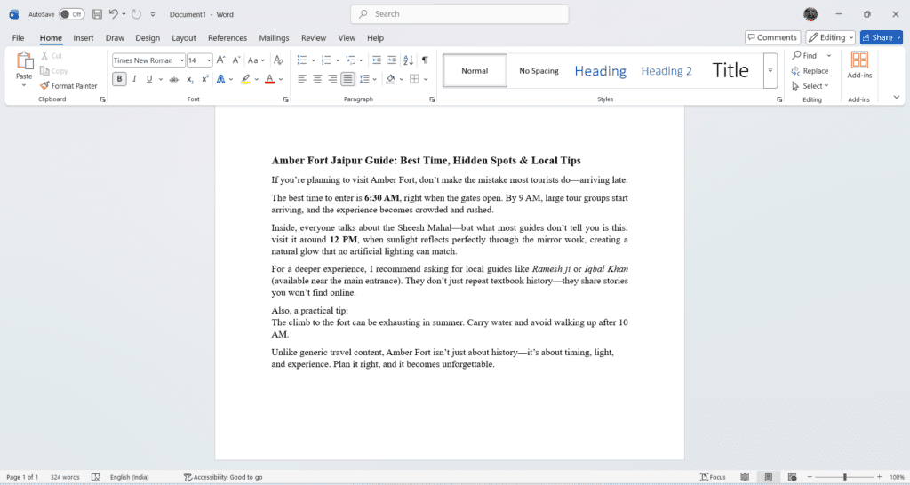The height and width of the screenshot is (485, 910).
Task: Open Focus mode in status bar
Action: (x=714, y=477)
